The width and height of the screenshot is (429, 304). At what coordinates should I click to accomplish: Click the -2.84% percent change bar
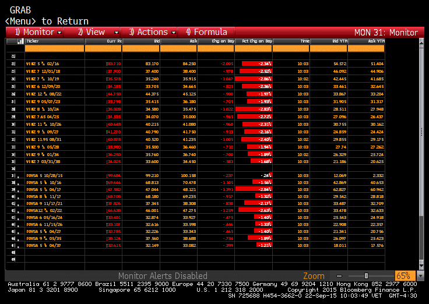tap(254, 189)
